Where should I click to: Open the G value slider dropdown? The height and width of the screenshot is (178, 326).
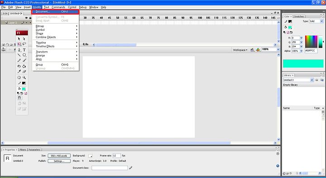tap(301, 42)
